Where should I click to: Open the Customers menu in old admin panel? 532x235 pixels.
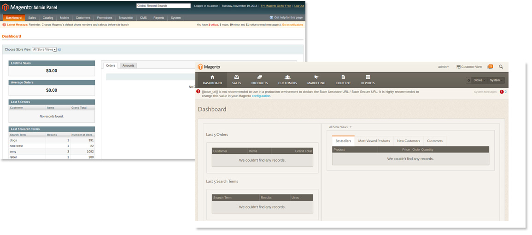[83, 18]
